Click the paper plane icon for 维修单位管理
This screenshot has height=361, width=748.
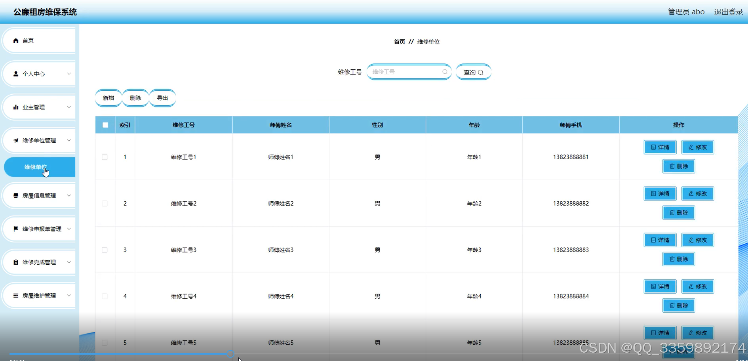tap(16, 140)
